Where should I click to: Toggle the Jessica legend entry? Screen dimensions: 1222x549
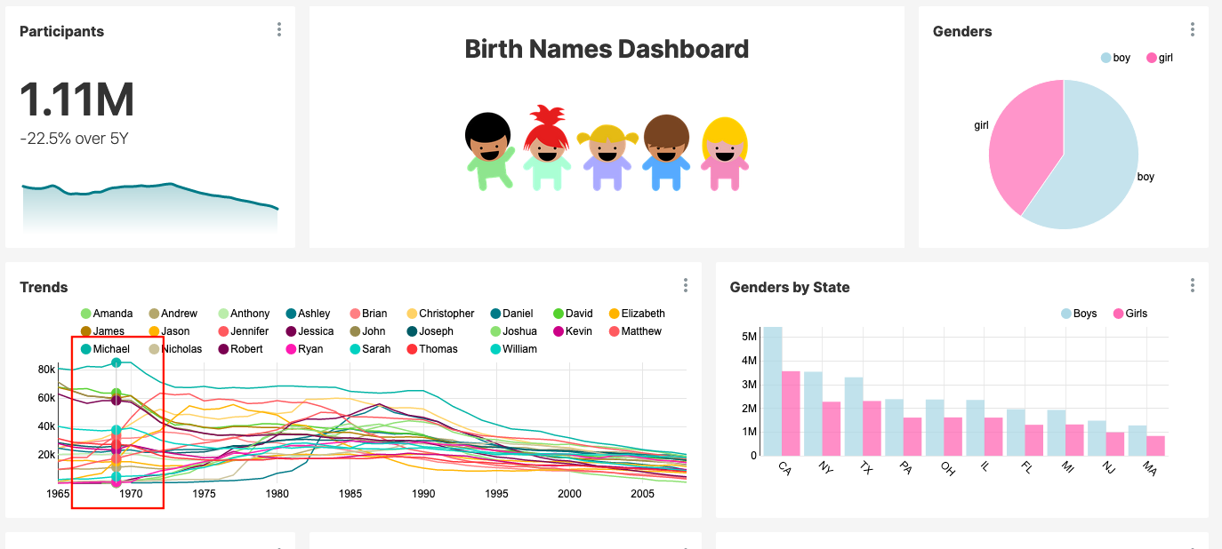310,331
